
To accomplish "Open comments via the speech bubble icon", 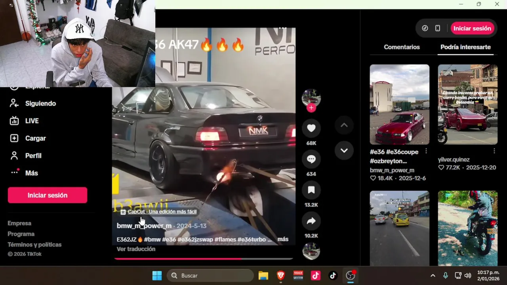I will 311,159.
